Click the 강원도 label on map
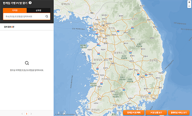Screen dimensions: 192x116 135,19
